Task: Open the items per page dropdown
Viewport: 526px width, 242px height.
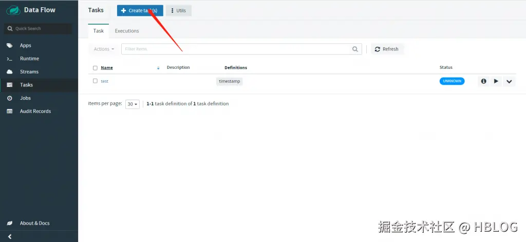Action: tap(133, 104)
